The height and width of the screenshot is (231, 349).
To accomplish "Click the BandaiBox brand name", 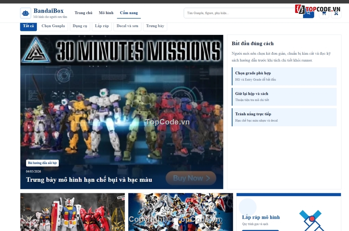I will click(48, 11).
